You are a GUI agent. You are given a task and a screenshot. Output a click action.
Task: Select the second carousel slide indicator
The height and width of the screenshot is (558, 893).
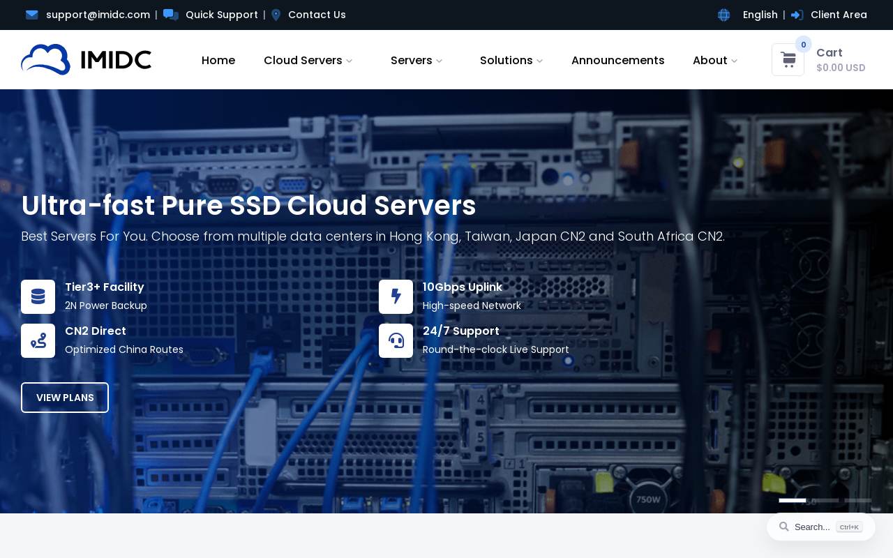pyautogui.click(x=825, y=500)
